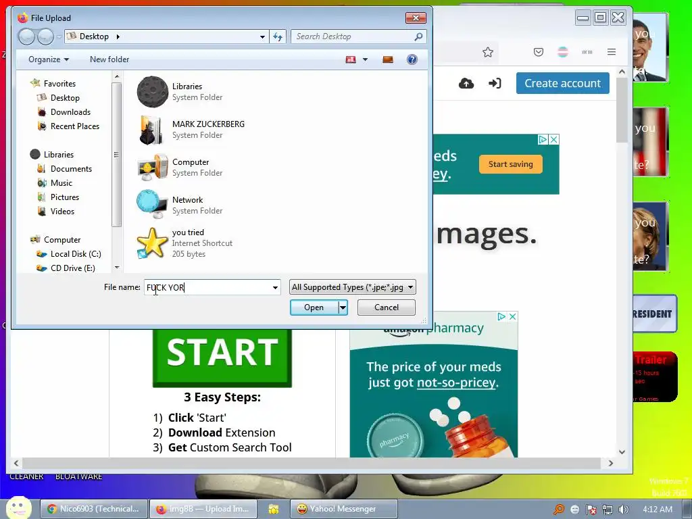This screenshot has width=692, height=519.
Task: Expand the address bar history dropdown
Action: pyautogui.click(x=262, y=36)
